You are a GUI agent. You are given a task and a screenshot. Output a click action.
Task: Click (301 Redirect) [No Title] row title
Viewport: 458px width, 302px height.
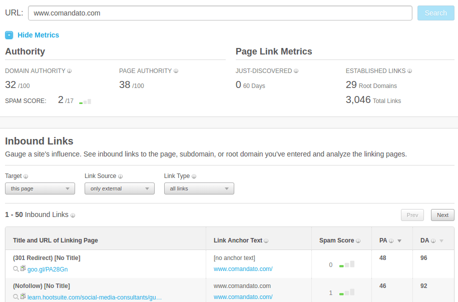(x=47, y=258)
